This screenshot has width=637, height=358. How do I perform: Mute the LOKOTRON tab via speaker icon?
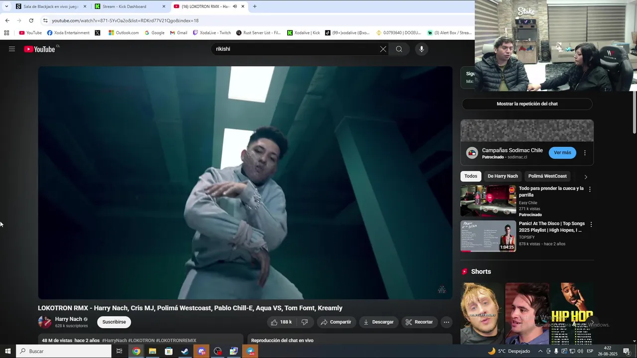pos(235,6)
